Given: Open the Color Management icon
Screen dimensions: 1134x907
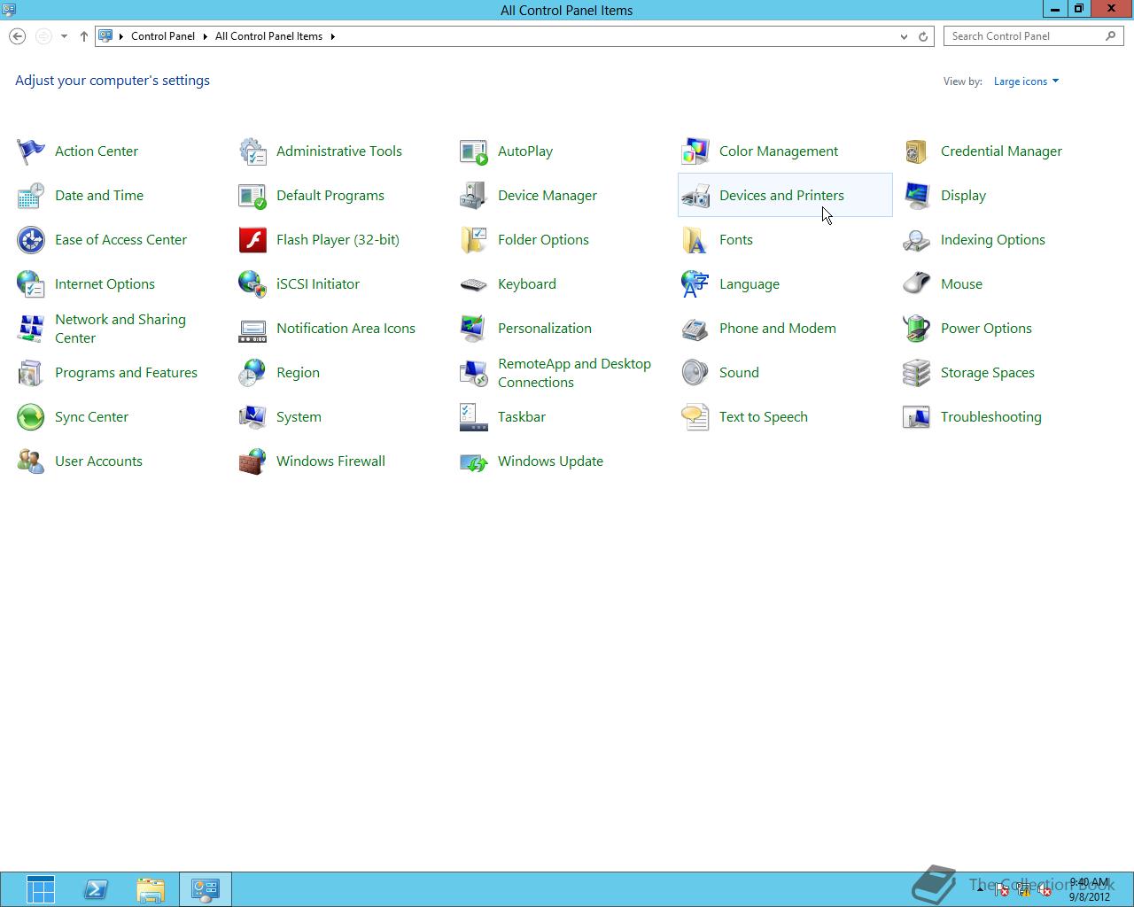Looking at the screenshot, I should [695, 151].
